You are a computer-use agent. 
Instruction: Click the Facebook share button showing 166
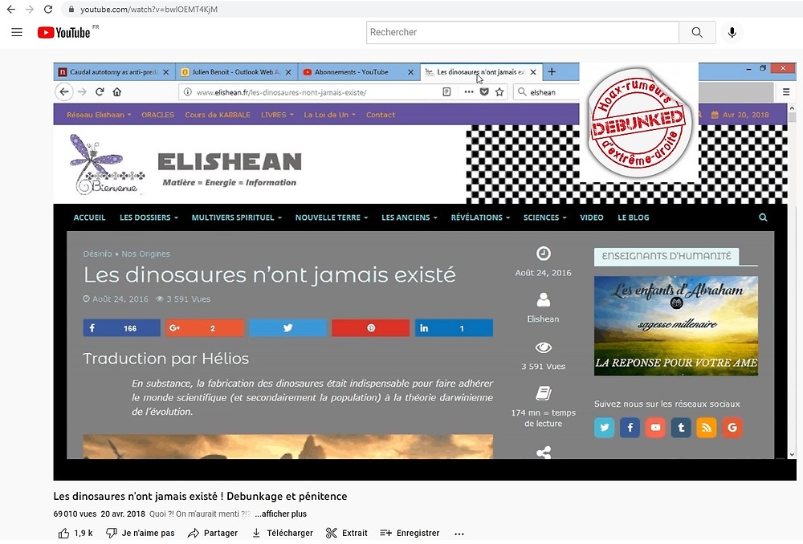pyautogui.click(x=122, y=328)
